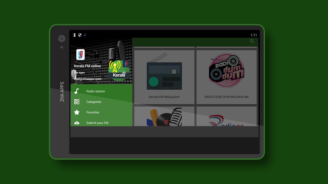
Task: Tap the music note status bar notification icon
Action: click(x=85, y=35)
